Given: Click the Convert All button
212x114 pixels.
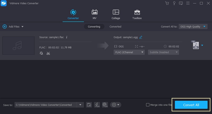Looking at the screenshot, I should click(x=191, y=105).
